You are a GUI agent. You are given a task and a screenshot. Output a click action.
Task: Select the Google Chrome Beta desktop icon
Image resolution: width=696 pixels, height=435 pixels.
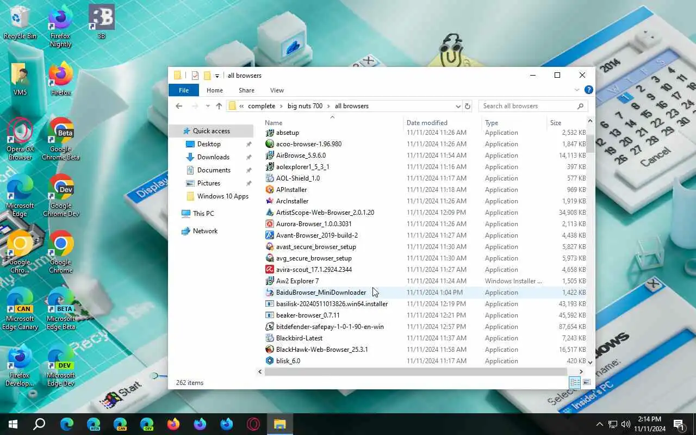(x=61, y=139)
